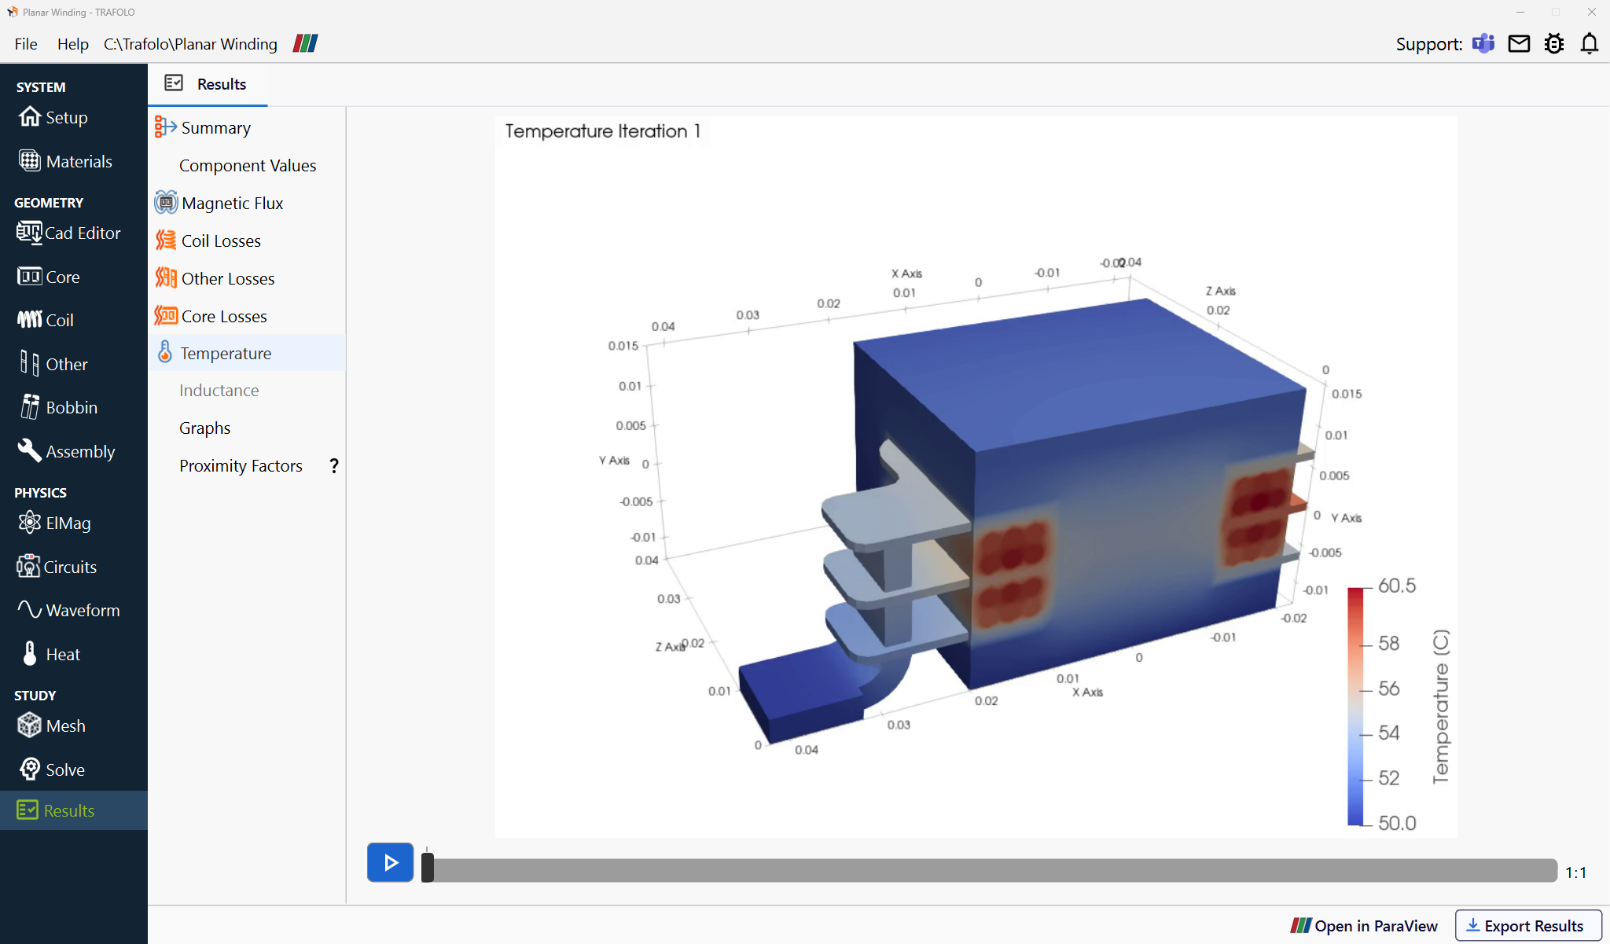Open email support via envelope icon
1610x944 pixels.
point(1519,43)
